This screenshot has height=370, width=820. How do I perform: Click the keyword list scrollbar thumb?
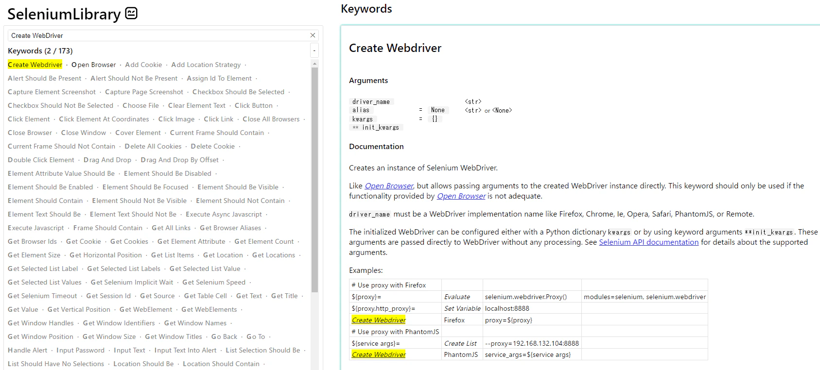[314, 180]
